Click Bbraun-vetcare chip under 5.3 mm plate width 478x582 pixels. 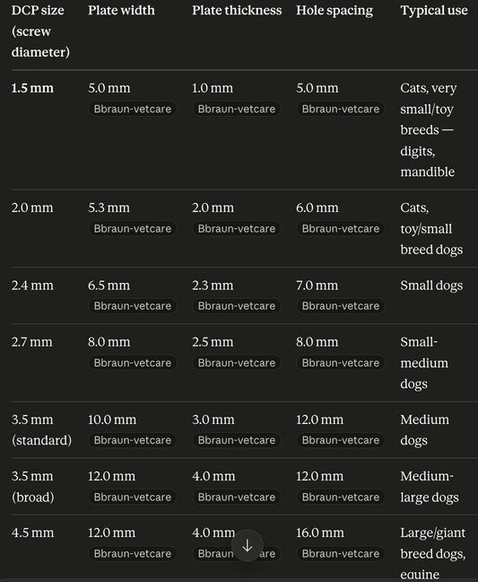coord(133,228)
